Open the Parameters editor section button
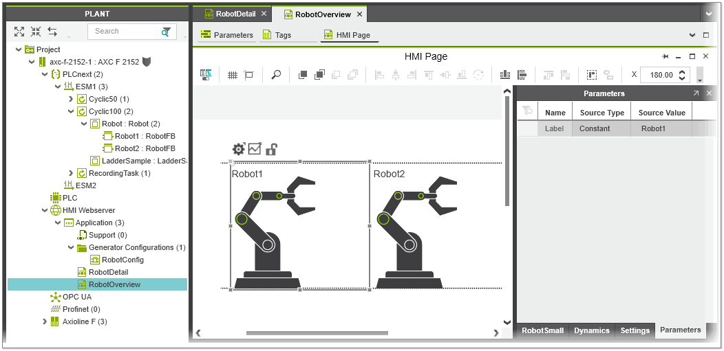The height and width of the screenshot is (351, 724). click(227, 35)
